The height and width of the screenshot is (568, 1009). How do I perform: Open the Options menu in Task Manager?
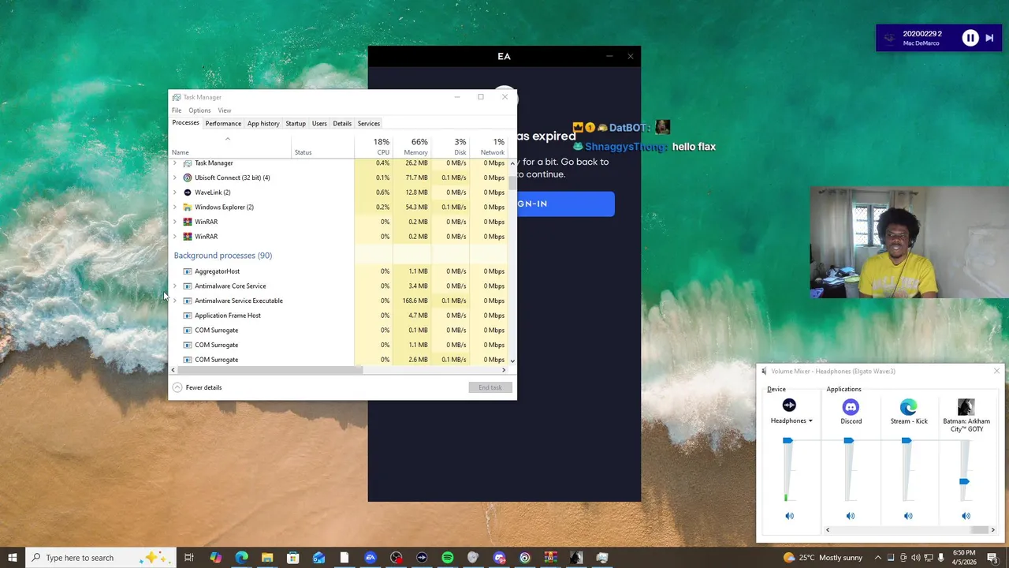199,110
